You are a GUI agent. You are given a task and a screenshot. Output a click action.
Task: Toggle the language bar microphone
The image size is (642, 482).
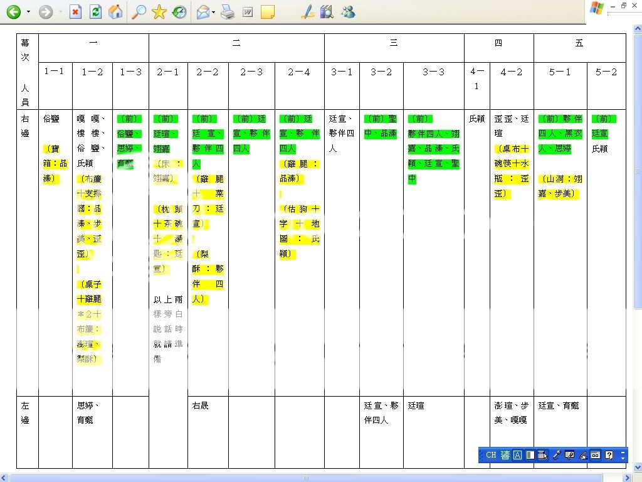[x=556, y=455]
